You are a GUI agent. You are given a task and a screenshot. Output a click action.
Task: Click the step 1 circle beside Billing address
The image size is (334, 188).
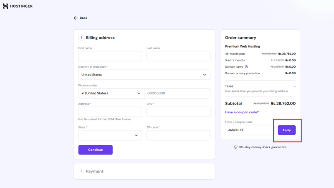(x=81, y=38)
